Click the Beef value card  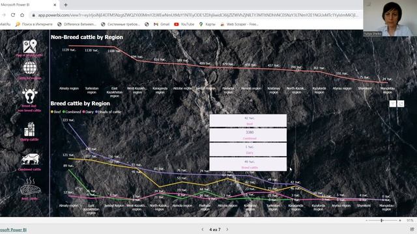(248, 121)
